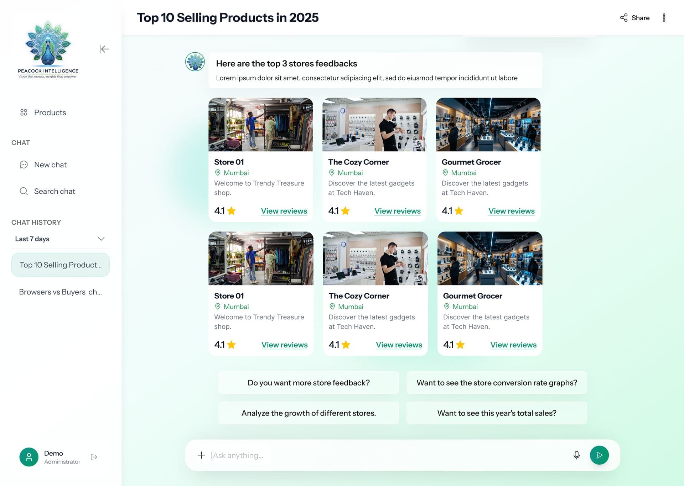Viewport: 684px width, 486px height.
Task: Click the star rating on second-row Store 01
Action: pyautogui.click(x=231, y=345)
